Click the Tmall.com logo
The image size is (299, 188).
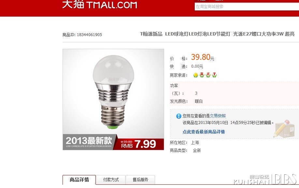tap(100, 4)
